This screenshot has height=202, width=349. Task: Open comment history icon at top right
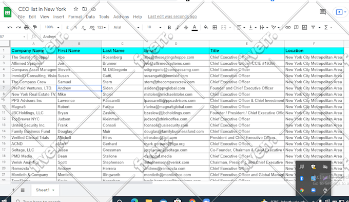click(x=323, y=12)
